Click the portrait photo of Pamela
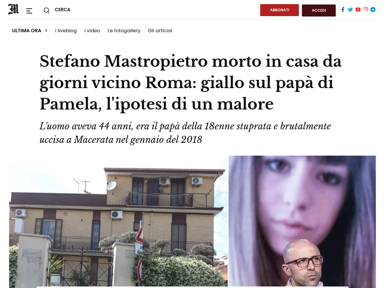 click(302, 222)
